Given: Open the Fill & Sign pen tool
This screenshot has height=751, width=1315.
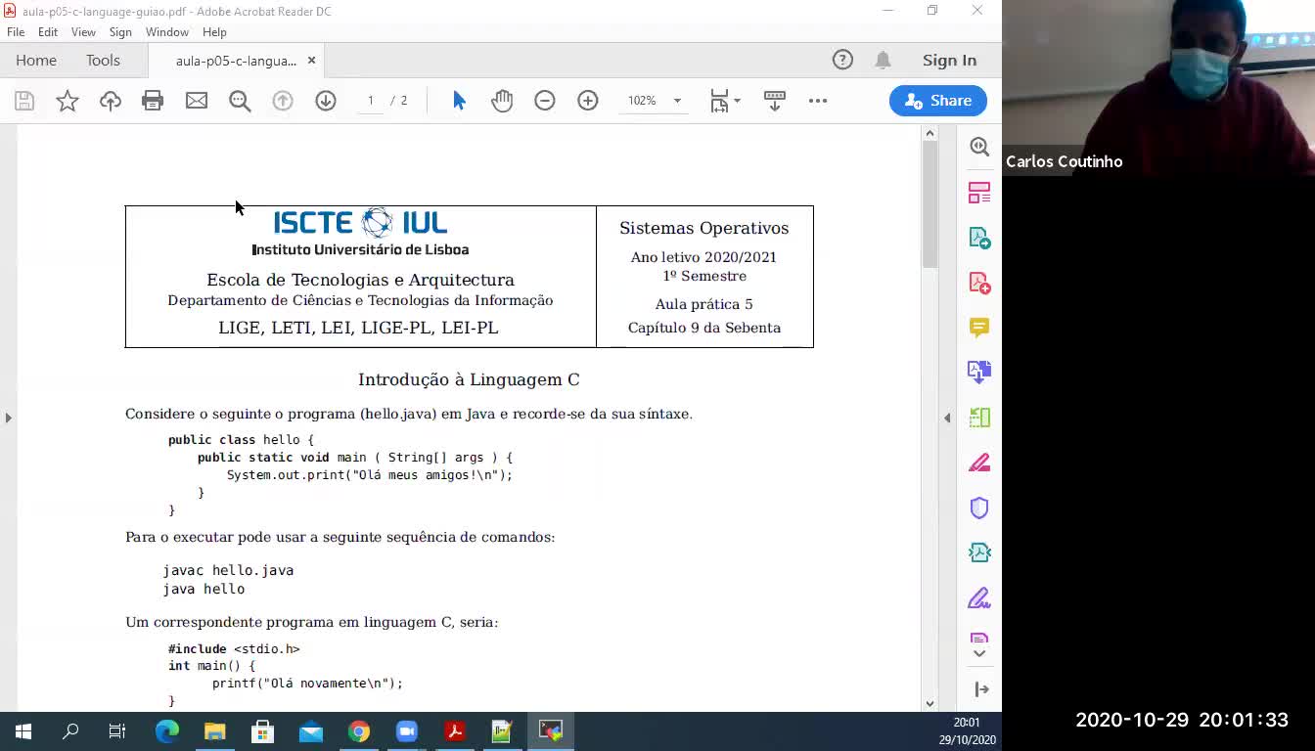Looking at the screenshot, I should (979, 597).
